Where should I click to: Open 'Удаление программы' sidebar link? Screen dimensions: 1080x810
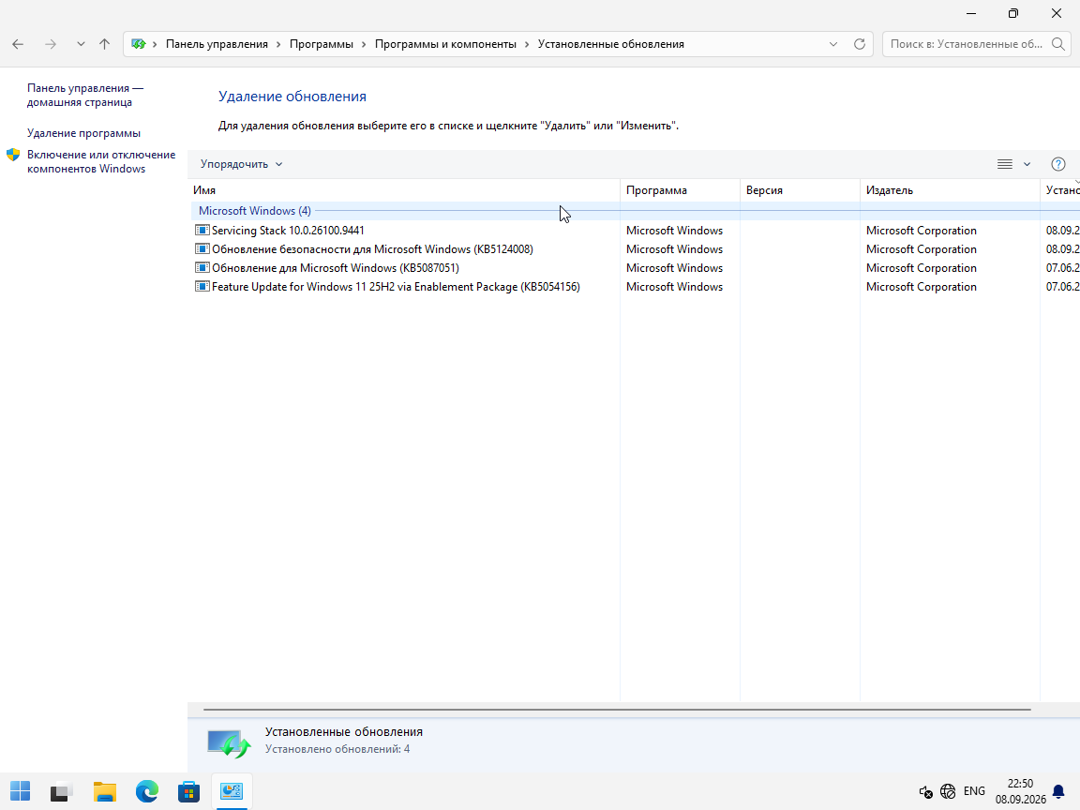tap(83, 133)
